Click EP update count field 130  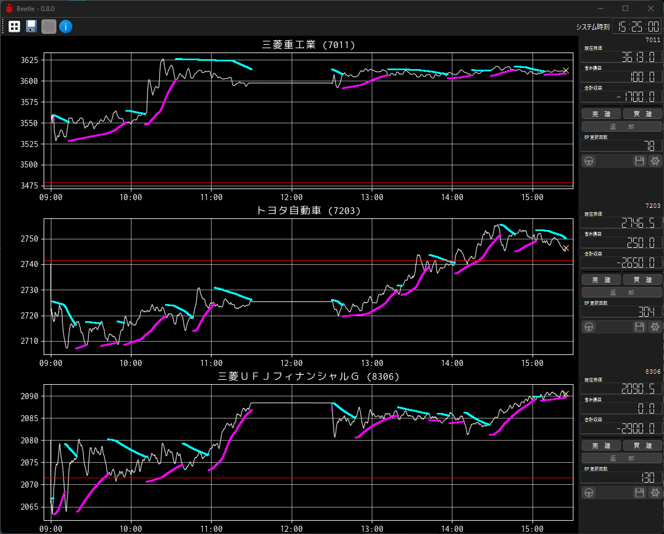(621, 478)
